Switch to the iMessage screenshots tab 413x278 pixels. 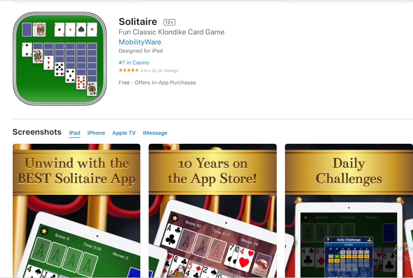[155, 133]
